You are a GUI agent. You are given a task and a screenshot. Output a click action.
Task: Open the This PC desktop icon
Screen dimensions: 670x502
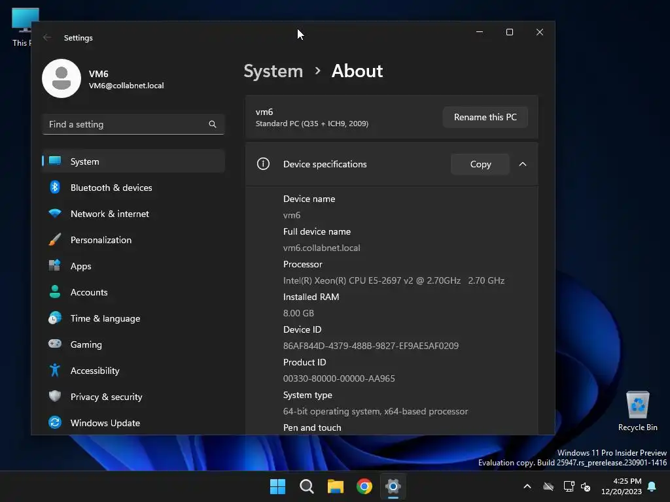[x=24, y=27]
